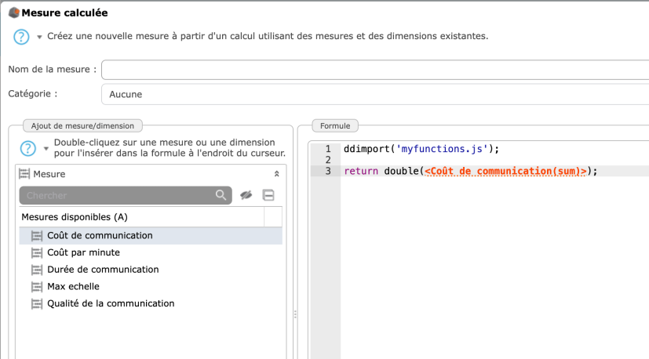The image size is (649, 359).
Task: Click the Mesure panel header icon
Action: coord(24,174)
